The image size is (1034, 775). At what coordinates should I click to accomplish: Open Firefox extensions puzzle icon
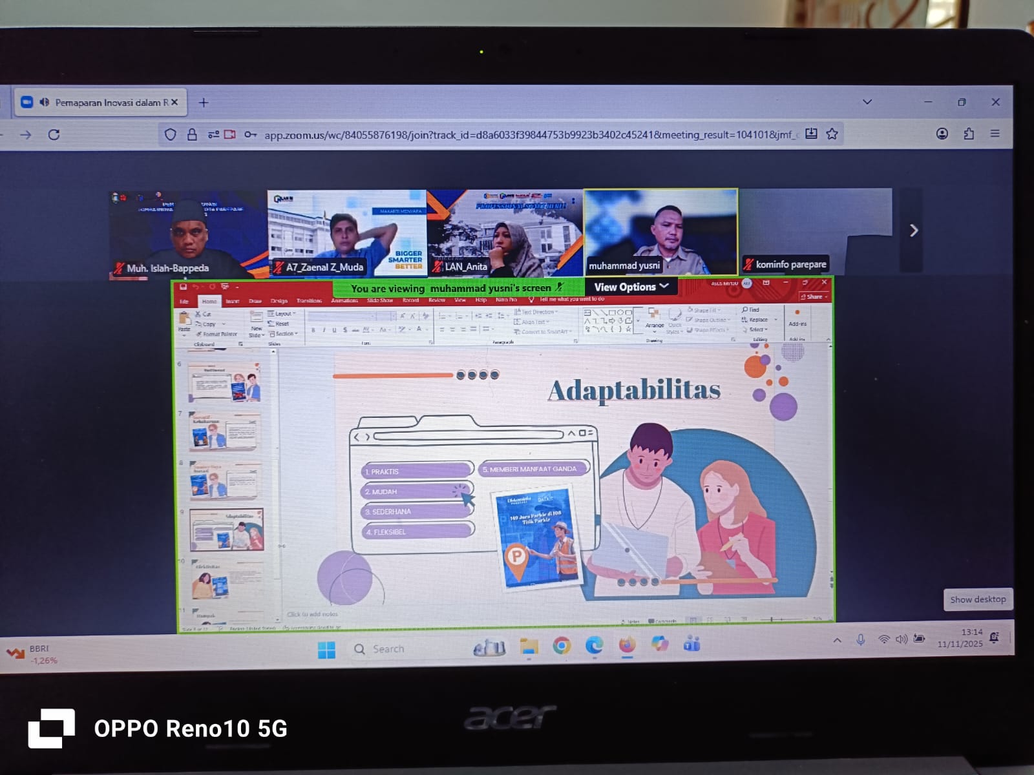click(x=968, y=134)
